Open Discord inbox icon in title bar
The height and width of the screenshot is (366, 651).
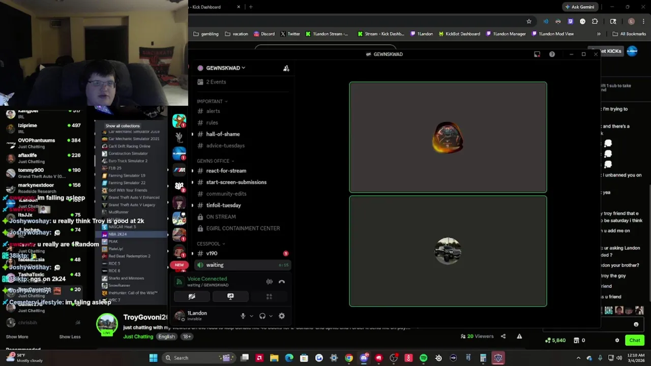(537, 54)
